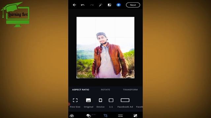
Task: Tap the back arrow icon
Action: (75, 5)
